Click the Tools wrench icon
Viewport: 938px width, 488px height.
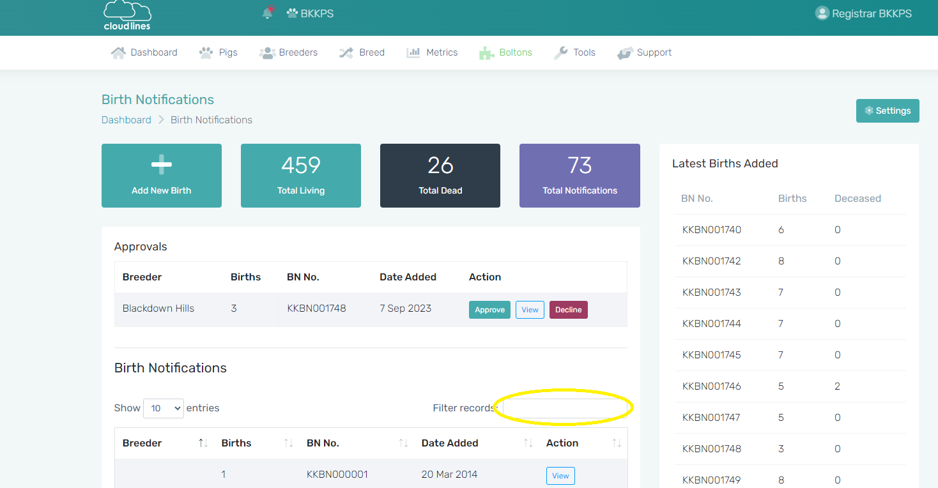(561, 53)
